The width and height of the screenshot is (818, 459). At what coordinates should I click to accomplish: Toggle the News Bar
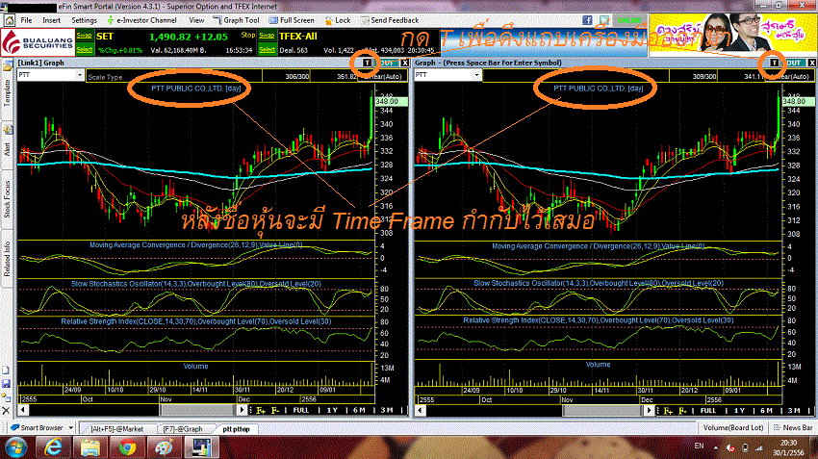pos(792,427)
